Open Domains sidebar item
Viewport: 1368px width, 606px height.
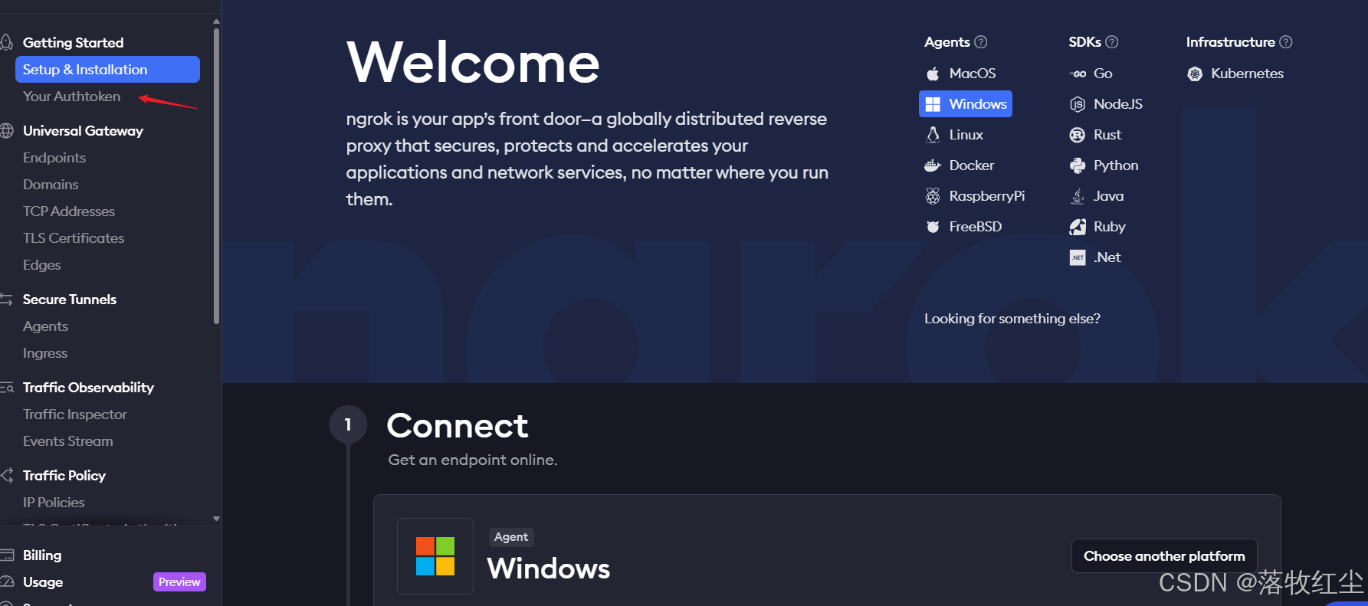click(x=51, y=185)
